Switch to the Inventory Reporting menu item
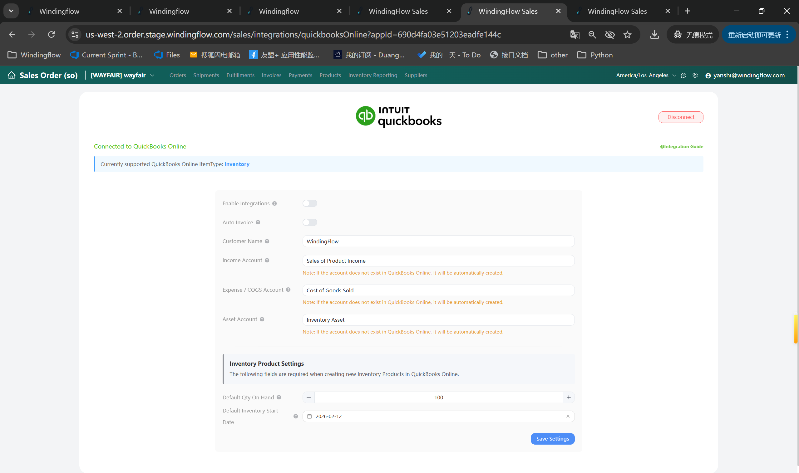The image size is (799, 473). coord(372,75)
